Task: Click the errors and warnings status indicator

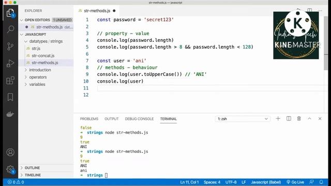Action: [16, 182]
